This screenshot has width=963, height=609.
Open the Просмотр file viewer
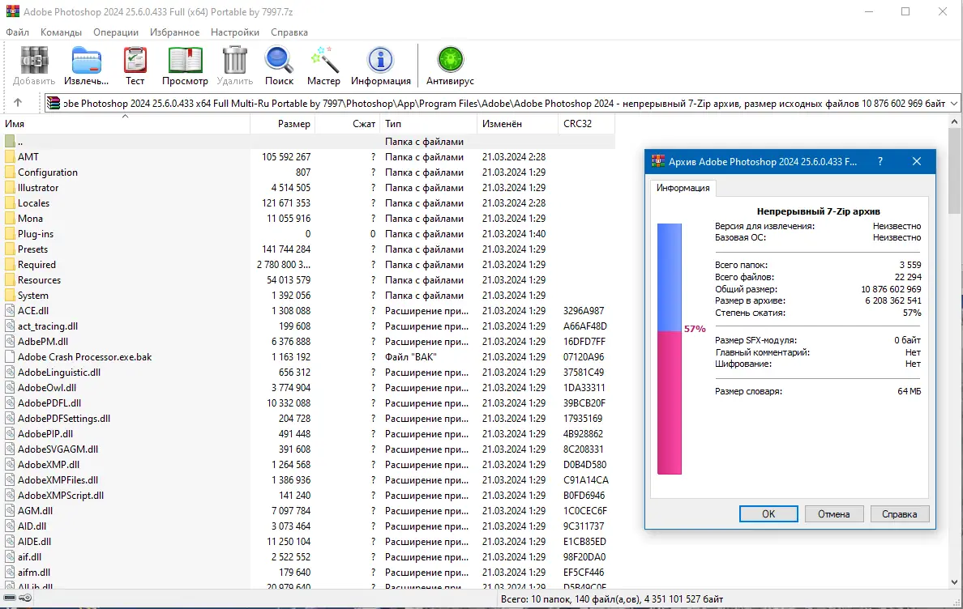click(x=185, y=65)
